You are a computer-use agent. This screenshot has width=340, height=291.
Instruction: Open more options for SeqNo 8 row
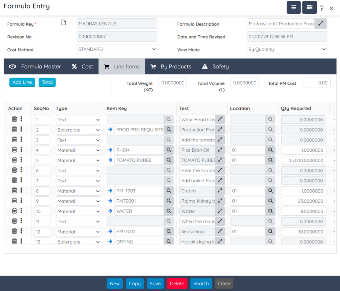tap(21, 191)
